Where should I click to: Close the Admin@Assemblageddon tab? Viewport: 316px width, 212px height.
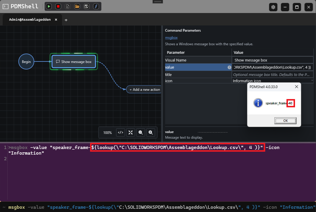tap(56, 20)
